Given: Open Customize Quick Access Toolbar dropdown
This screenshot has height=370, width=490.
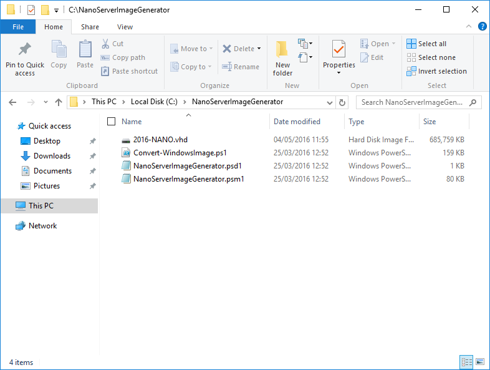Looking at the screenshot, I should click(56, 11).
